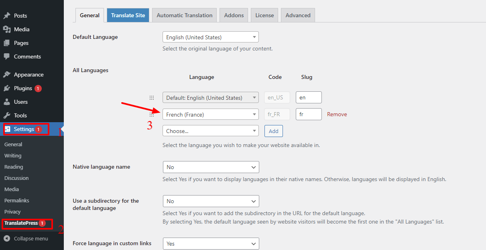Click the fr_FR code field
The width and height of the screenshot is (486, 250).
pyautogui.click(x=277, y=115)
